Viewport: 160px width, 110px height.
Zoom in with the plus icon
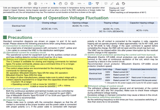point(72,4)
